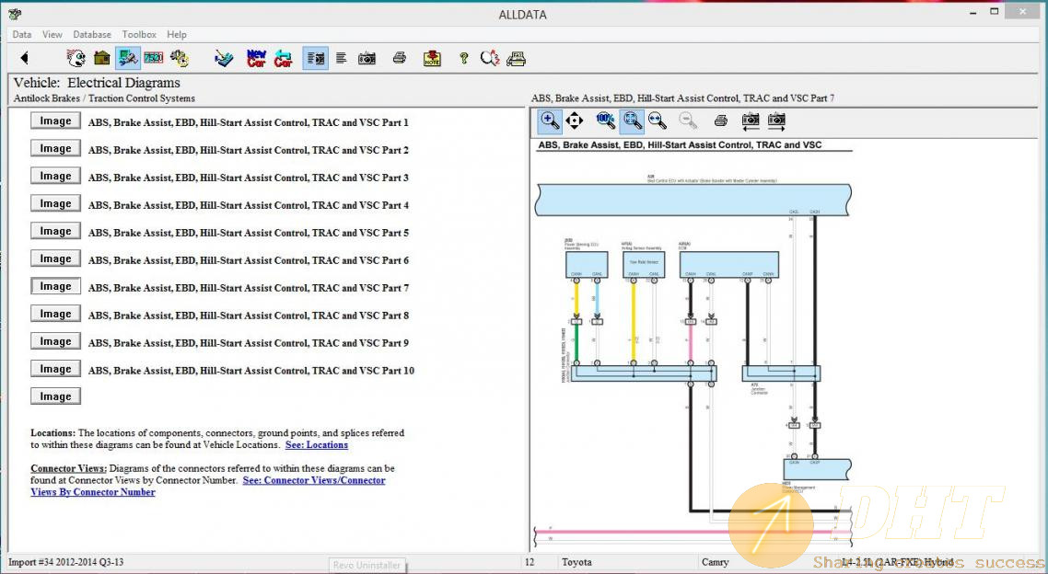Click the question mark help icon
This screenshot has height=574, width=1048.
click(x=463, y=58)
